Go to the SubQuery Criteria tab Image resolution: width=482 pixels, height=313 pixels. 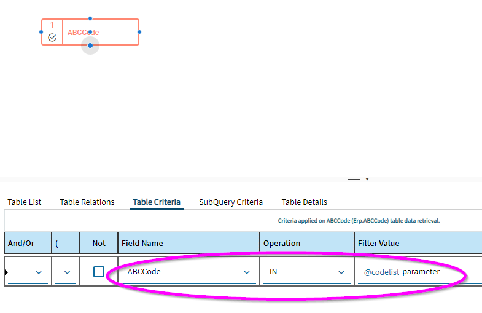click(231, 202)
